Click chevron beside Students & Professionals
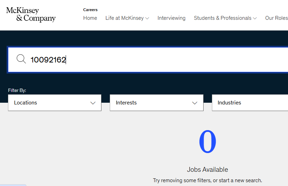 pyautogui.click(x=255, y=18)
